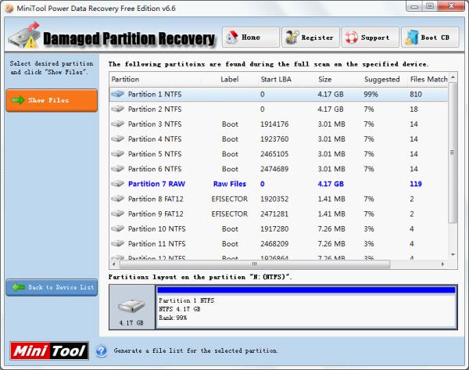
Task: Select the Partition 10 NTFS row
Action: pyautogui.click(x=279, y=228)
